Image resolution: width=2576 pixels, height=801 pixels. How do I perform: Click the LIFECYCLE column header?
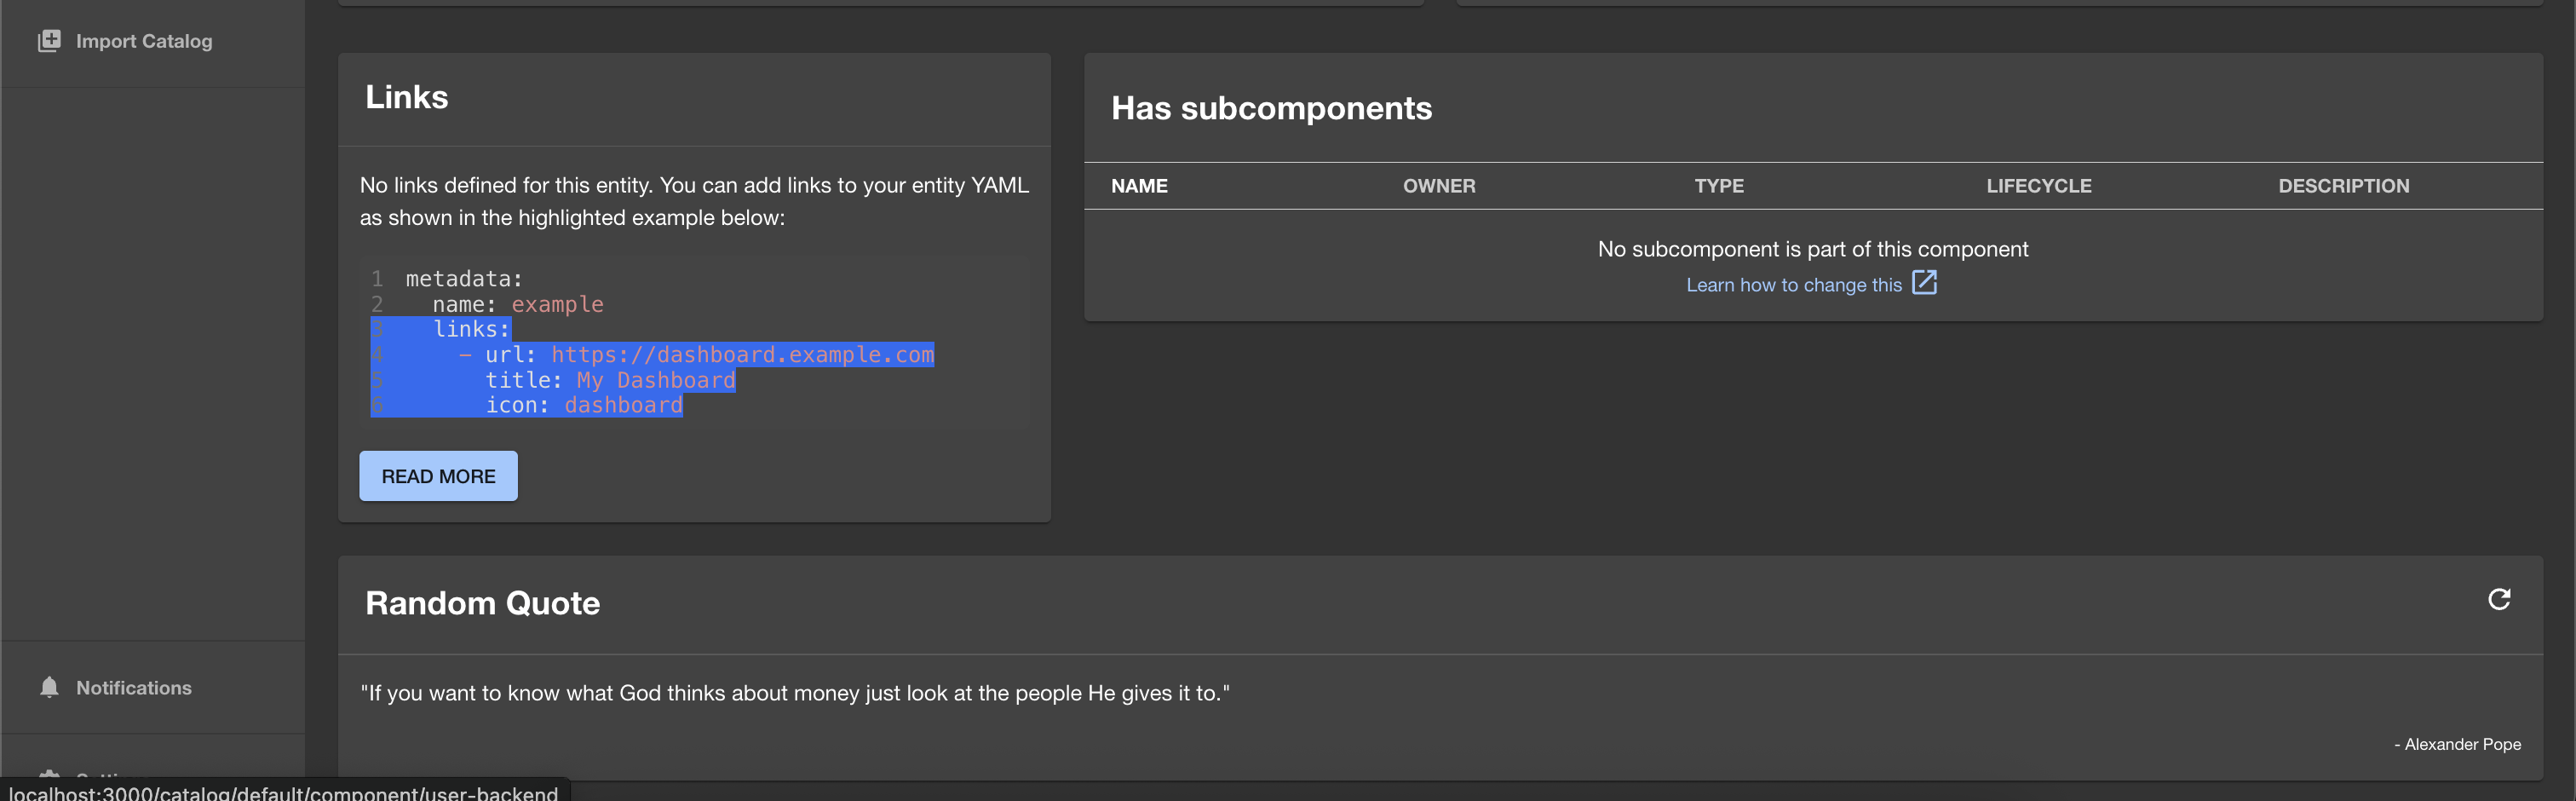[2038, 186]
